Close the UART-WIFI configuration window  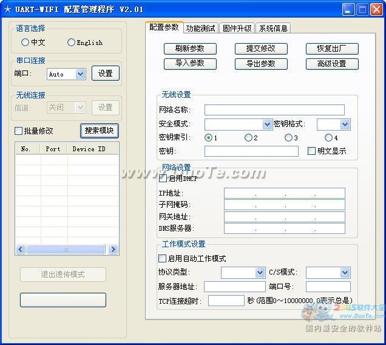click(377, 10)
